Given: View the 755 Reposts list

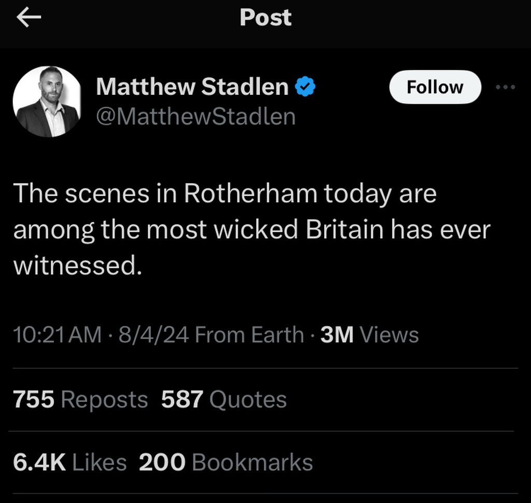Looking at the screenshot, I should (x=80, y=400).
